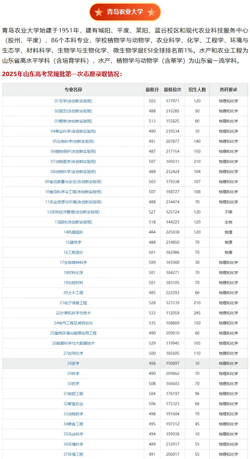Click the 27应用化学 major link
Screen dimensions: 250x459
(x=73, y=353)
